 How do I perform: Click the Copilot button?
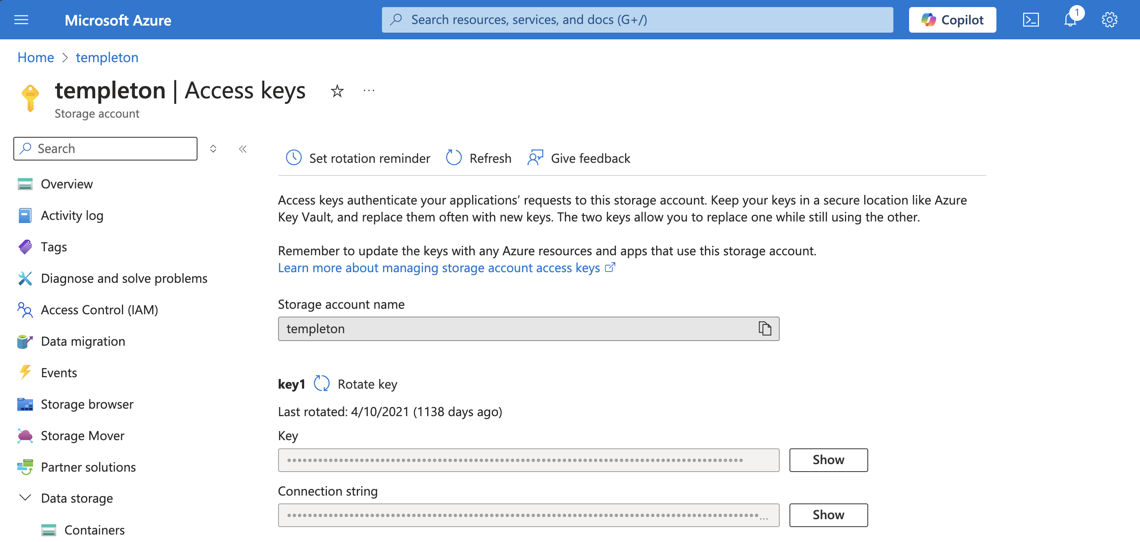tap(952, 20)
